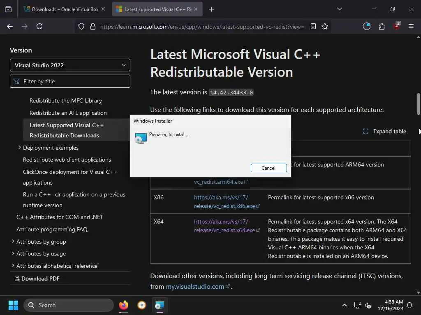Expand Attributes by group
Image resolution: width=421 pixels, height=315 pixels.
point(13,241)
